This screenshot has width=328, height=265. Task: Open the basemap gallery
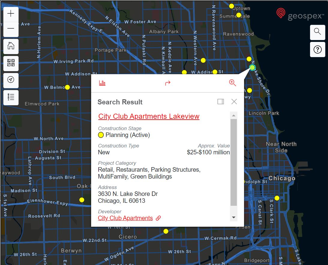tap(11, 63)
